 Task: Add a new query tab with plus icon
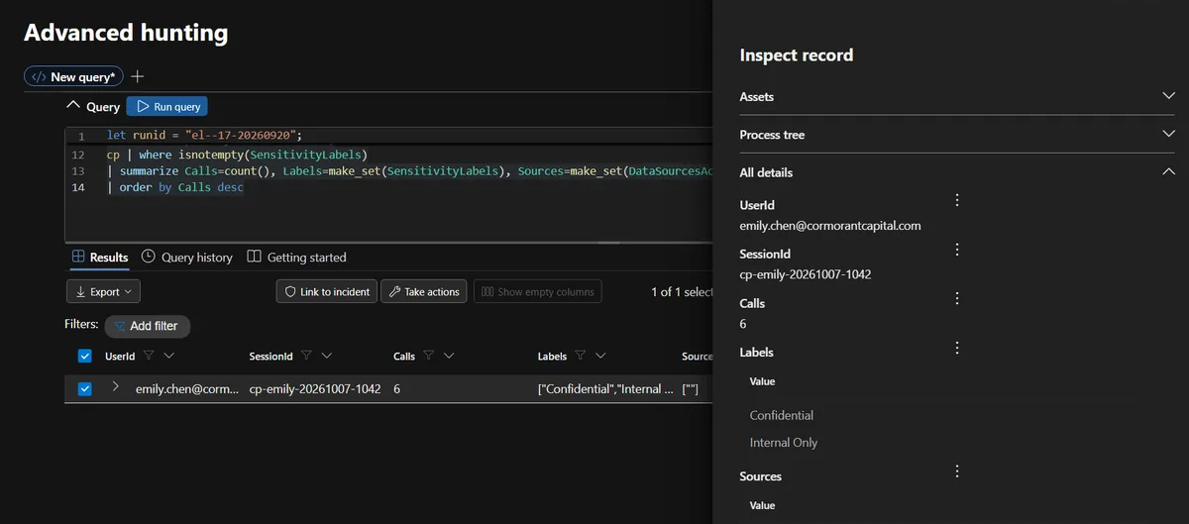138,76
